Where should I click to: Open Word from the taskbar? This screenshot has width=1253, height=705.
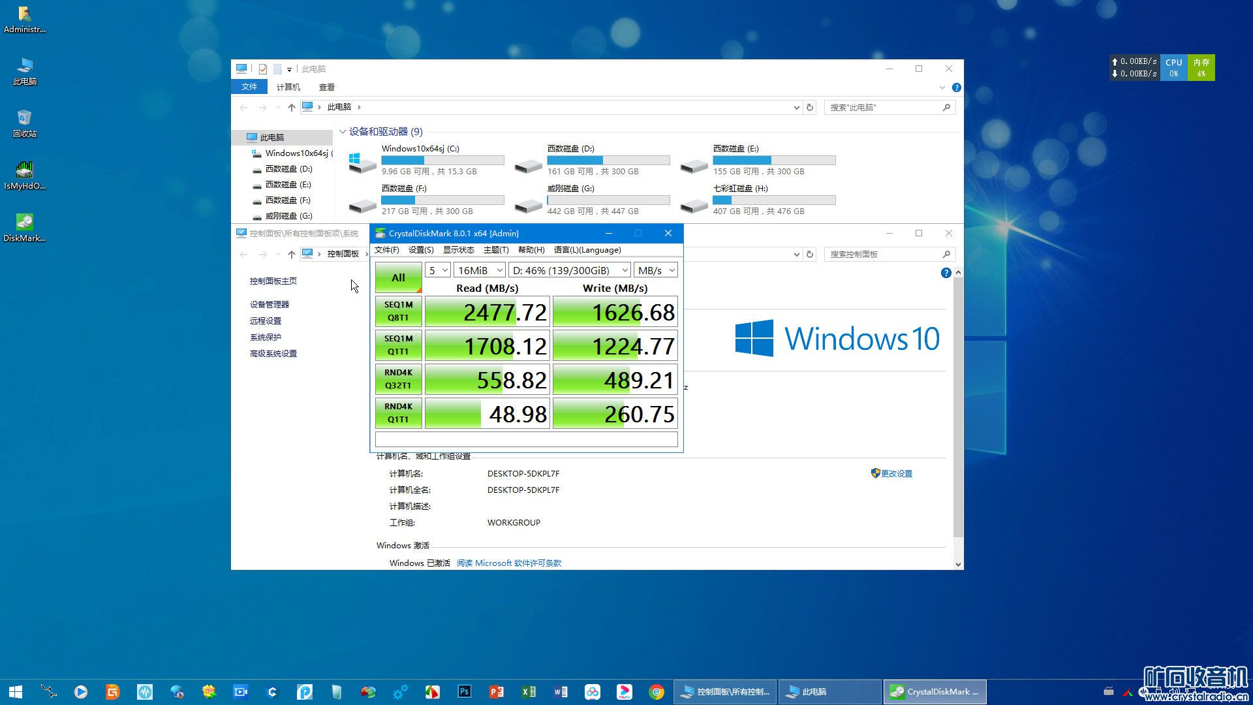[561, 692]
